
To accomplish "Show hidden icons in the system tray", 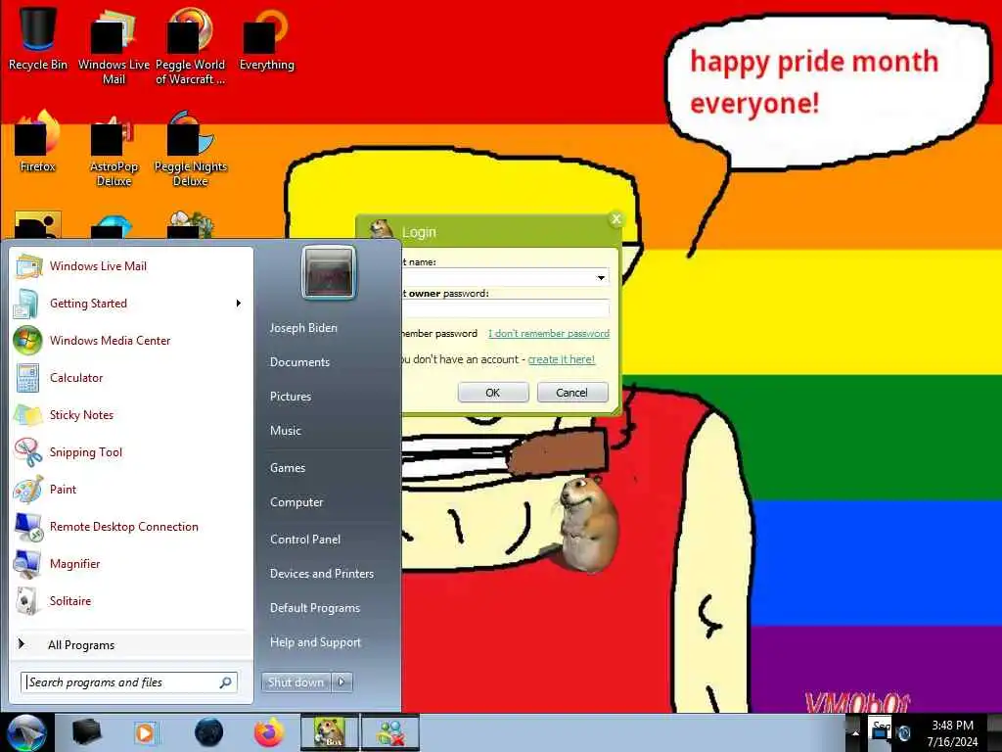I will pos(855,732).
